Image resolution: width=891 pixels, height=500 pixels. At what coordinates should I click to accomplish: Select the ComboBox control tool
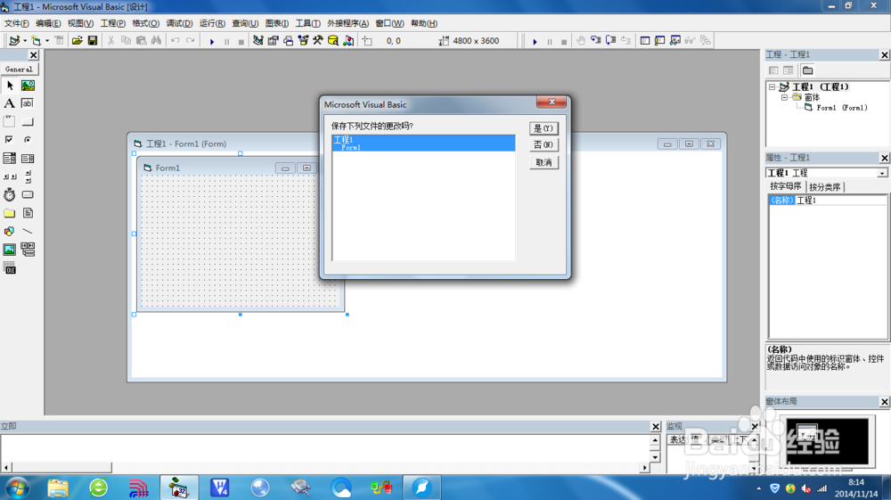coord(10,158)
